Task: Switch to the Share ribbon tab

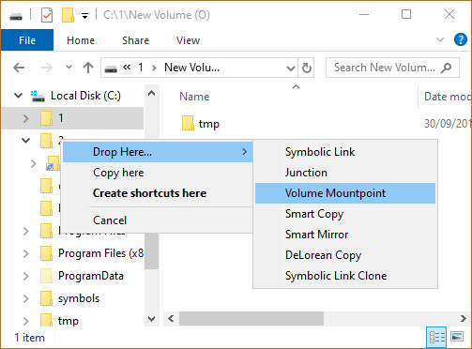Action: (x=135, y=40)
